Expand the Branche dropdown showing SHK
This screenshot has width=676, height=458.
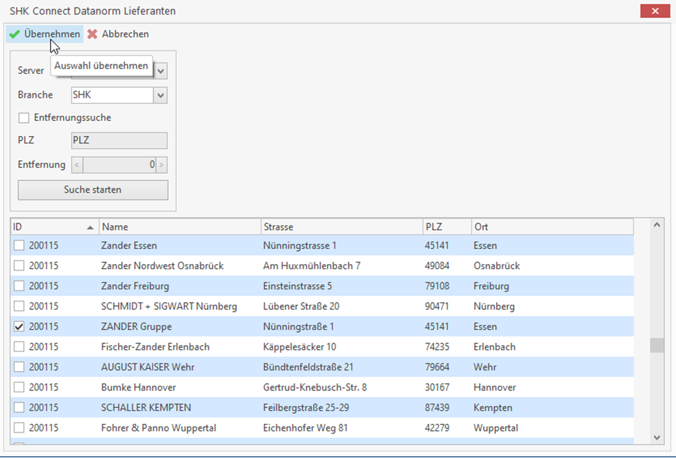161,95
